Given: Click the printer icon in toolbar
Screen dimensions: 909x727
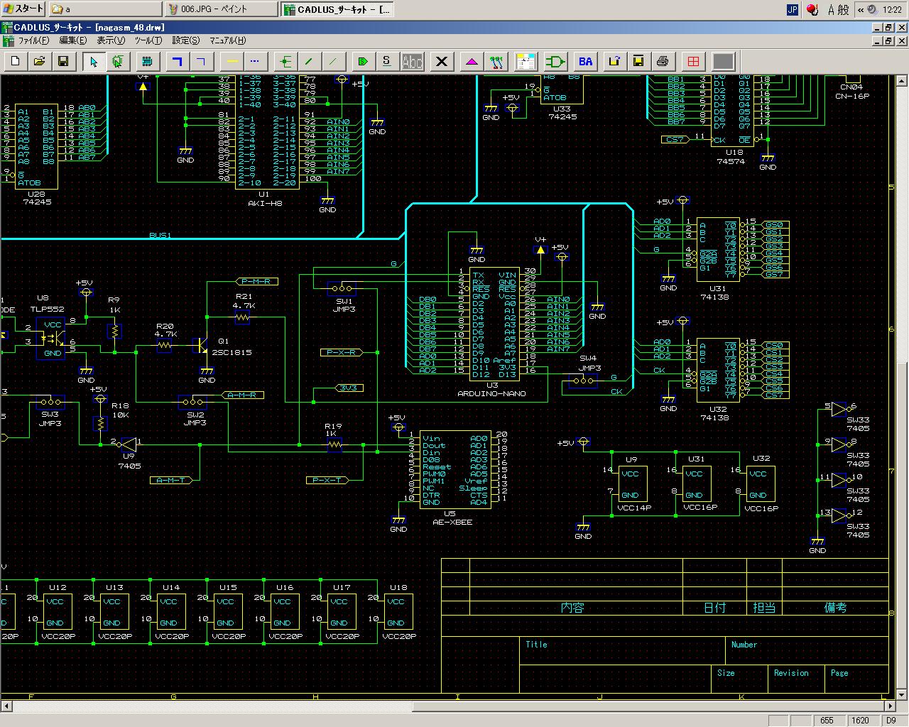Looking at the screenshot, I should [x=663, y=62].
